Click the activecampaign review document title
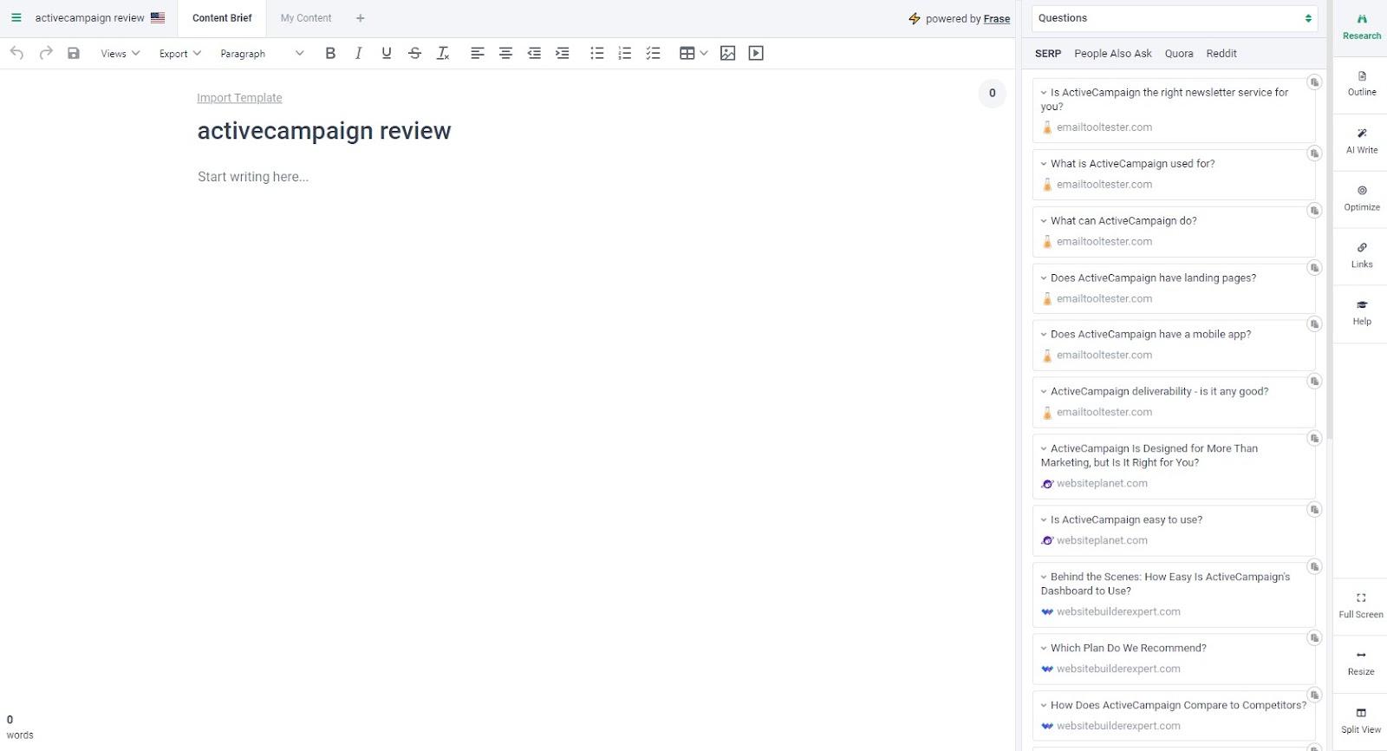 89,17
